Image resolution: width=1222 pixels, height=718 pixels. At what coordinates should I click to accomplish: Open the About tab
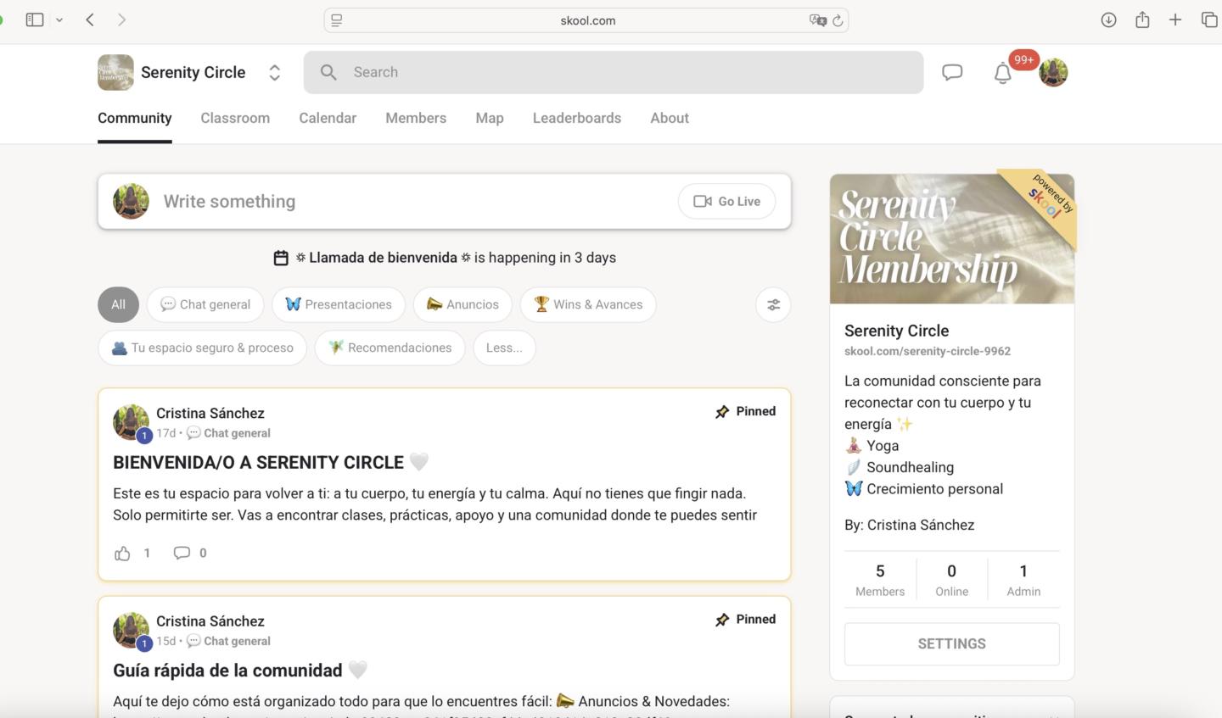click(670, 118)
